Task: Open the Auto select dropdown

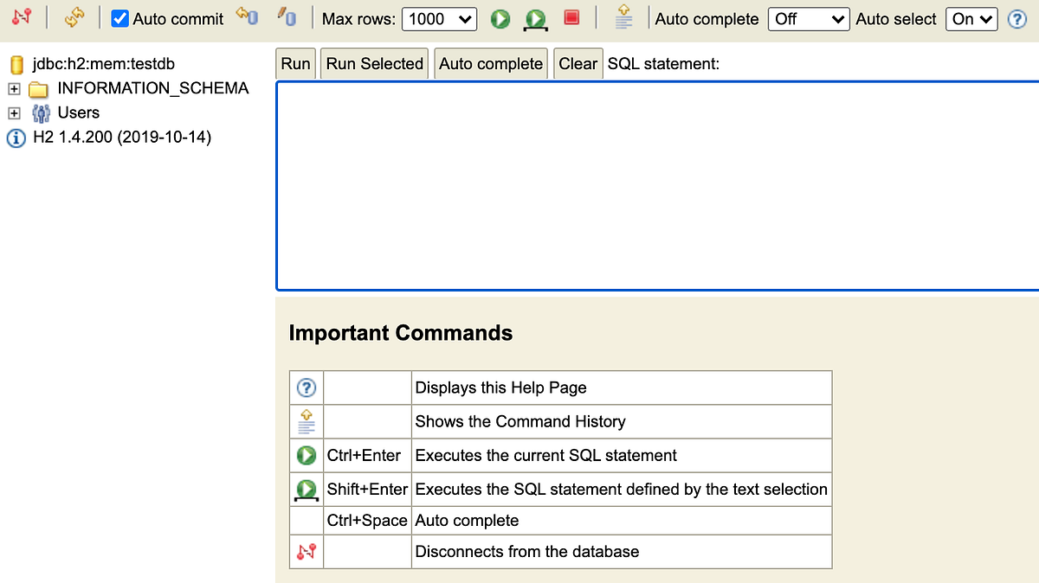Action: pyautogui.click(x=971, y=18)
